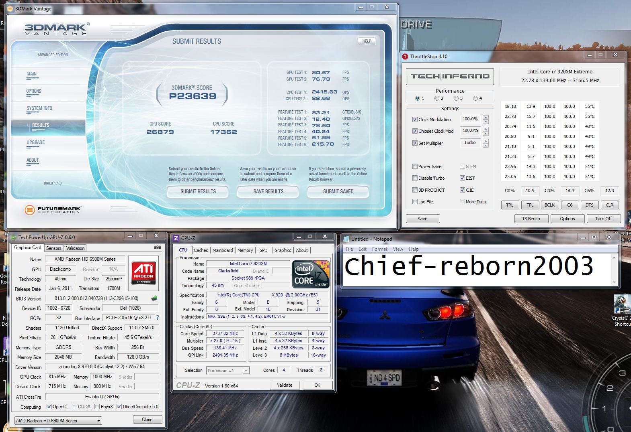
Task: Toggle the Chipset Clock Mod checkbox
Action: click(x=415, y=131)
